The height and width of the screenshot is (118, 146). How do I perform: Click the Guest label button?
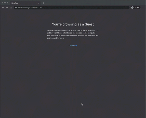coord(137,8)
